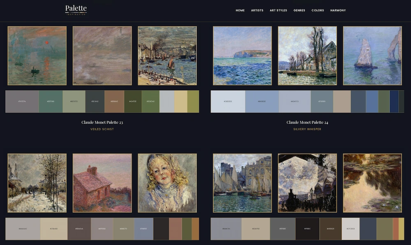Image resolution: width=411 pixels, height=245 pixels.
Task: Open the snowy street with bare trees painting
Action: [37, 183]
